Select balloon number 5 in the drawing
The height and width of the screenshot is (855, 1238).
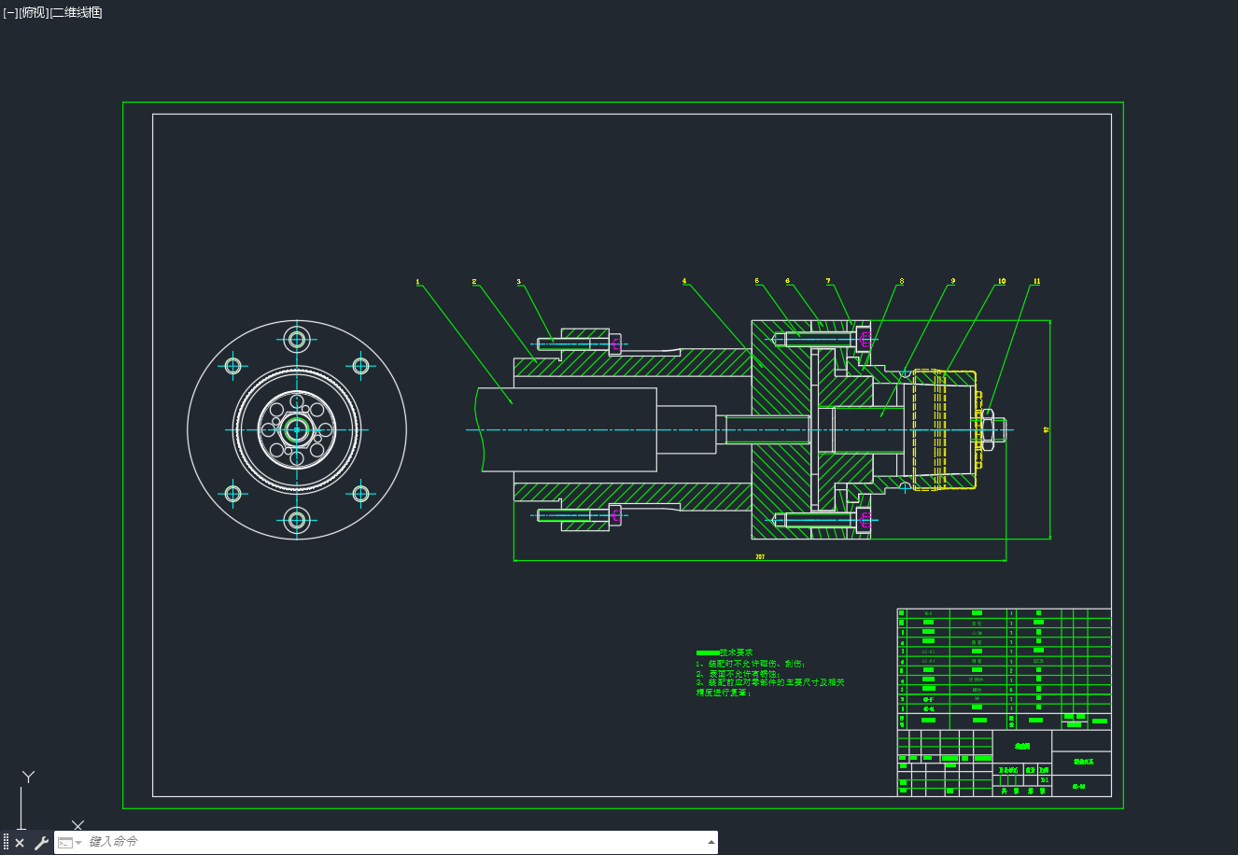point(757,281)
